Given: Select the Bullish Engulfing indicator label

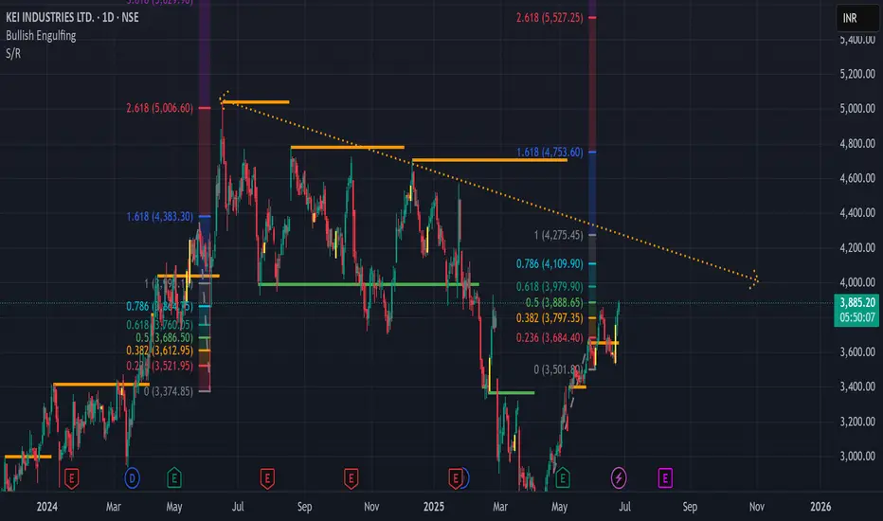Looking at the screenshot, I should (41, 35).
